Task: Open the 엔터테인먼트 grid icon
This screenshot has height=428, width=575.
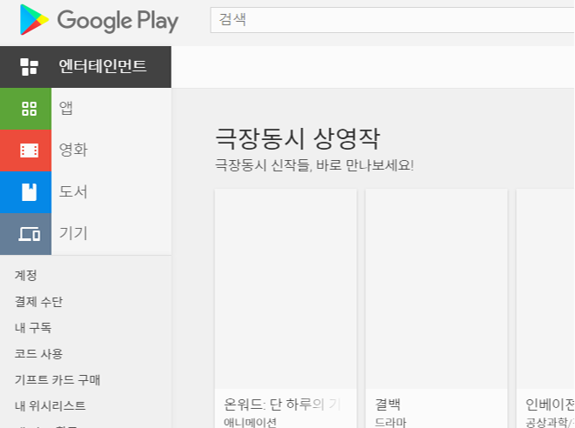Action: (30, 67)
